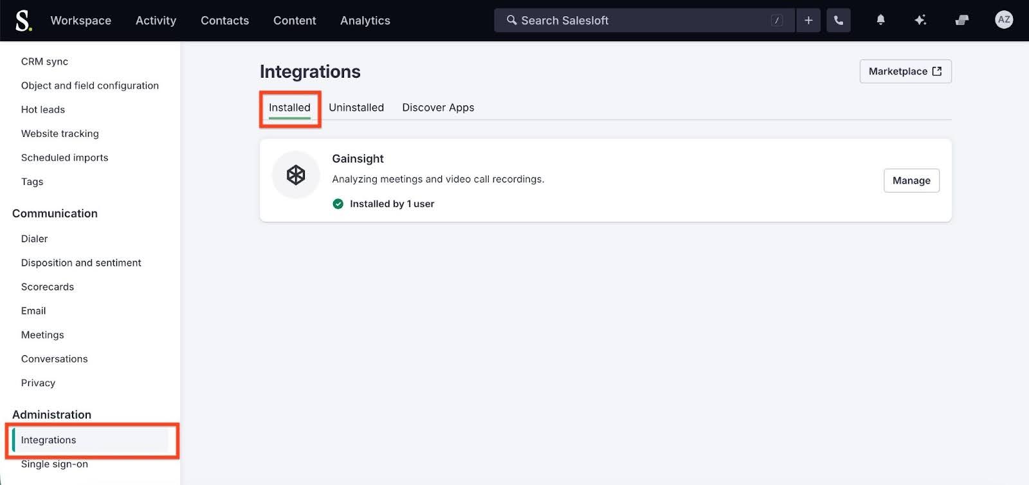
Task: Open Email settings in sidebar
Action: click(33, 311)
